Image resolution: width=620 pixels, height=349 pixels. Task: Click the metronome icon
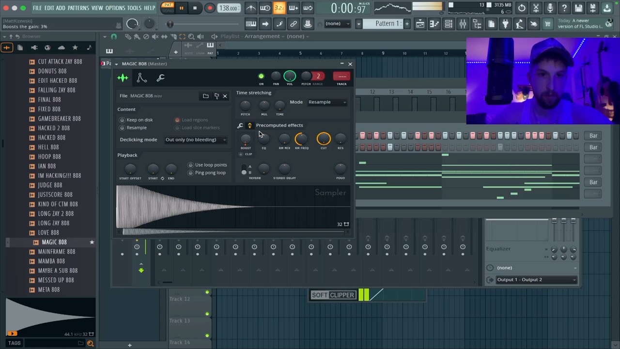point(251,8)
